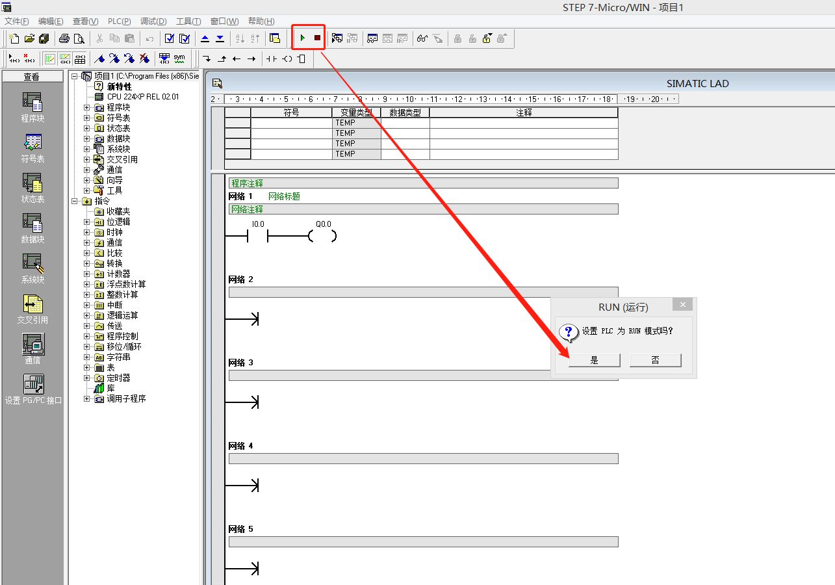Insert a coil using the toolbar coil icon

point(287,58)
